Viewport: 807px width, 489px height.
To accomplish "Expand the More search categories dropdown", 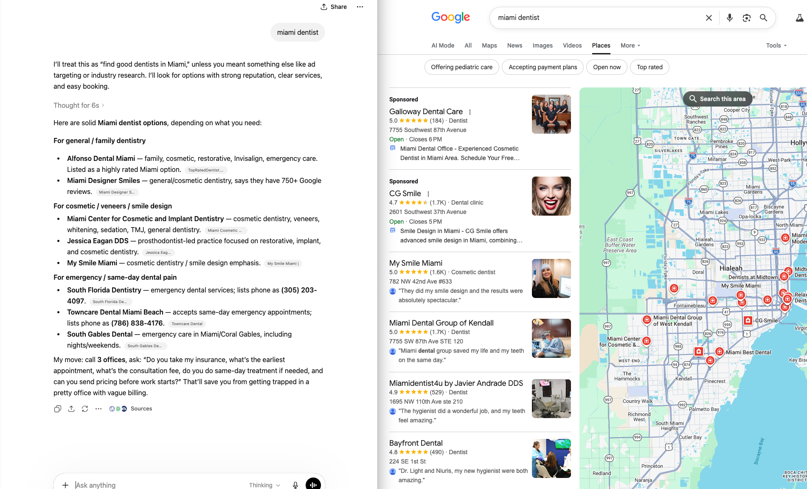I will pos(630,45).
